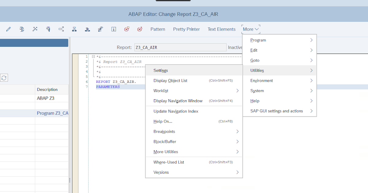Click the expand-arrows navigation icon
Viewport: 368px width, 193px height.
pos(61,29)
